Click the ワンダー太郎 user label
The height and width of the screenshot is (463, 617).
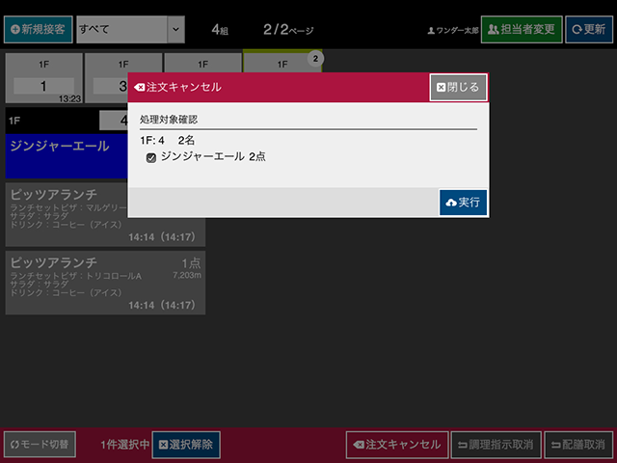451,30
